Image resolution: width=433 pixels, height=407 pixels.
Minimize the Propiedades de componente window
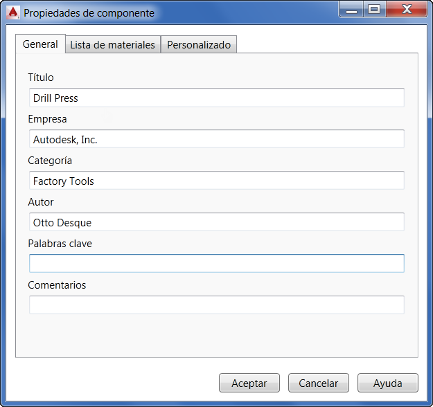pos(352,10)
